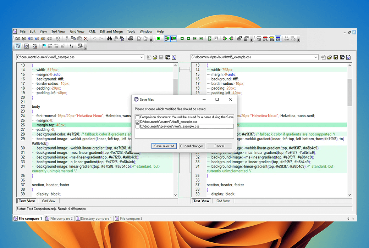The height and width of the screenshot is (248, 369).
Task: Click the Copy icon in toolbar
Action: click(73, 38)
